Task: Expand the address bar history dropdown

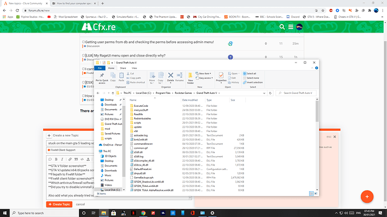Action: click(264, 93)
